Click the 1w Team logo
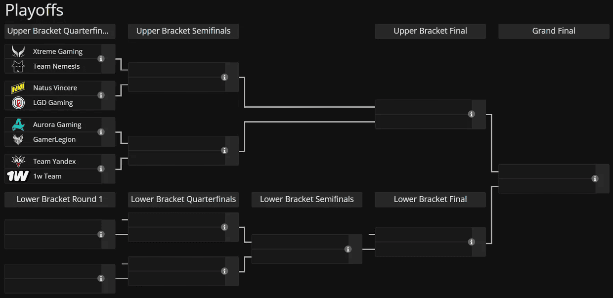 coord(18,176)
